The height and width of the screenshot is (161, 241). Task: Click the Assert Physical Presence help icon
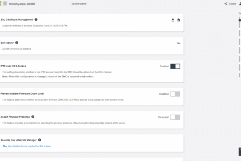(x=33, y=117)
